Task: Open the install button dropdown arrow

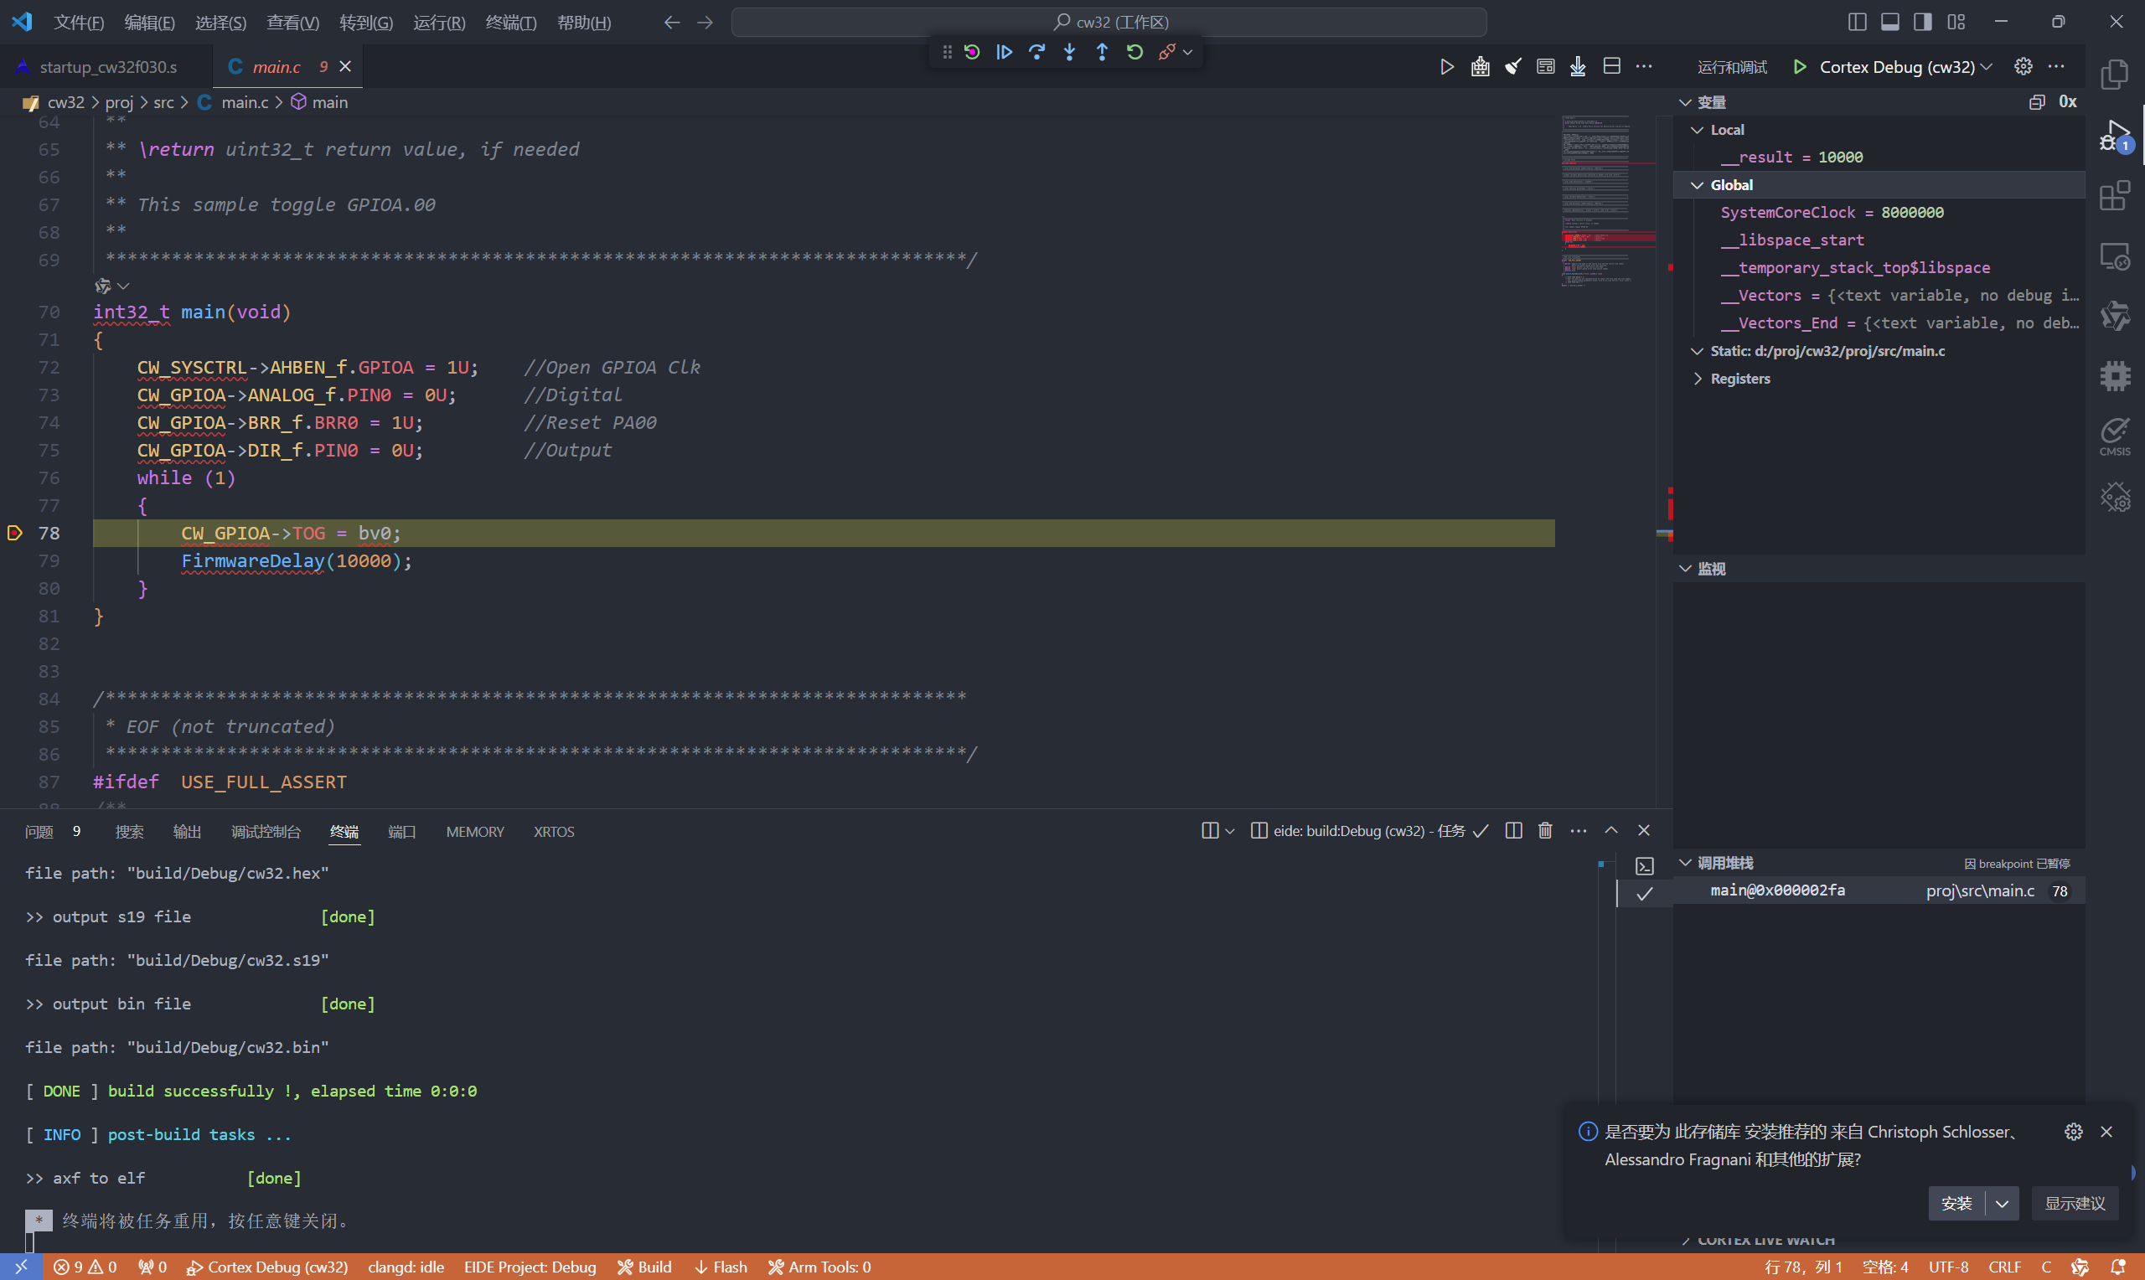Action: [x=2002, y=1203]
